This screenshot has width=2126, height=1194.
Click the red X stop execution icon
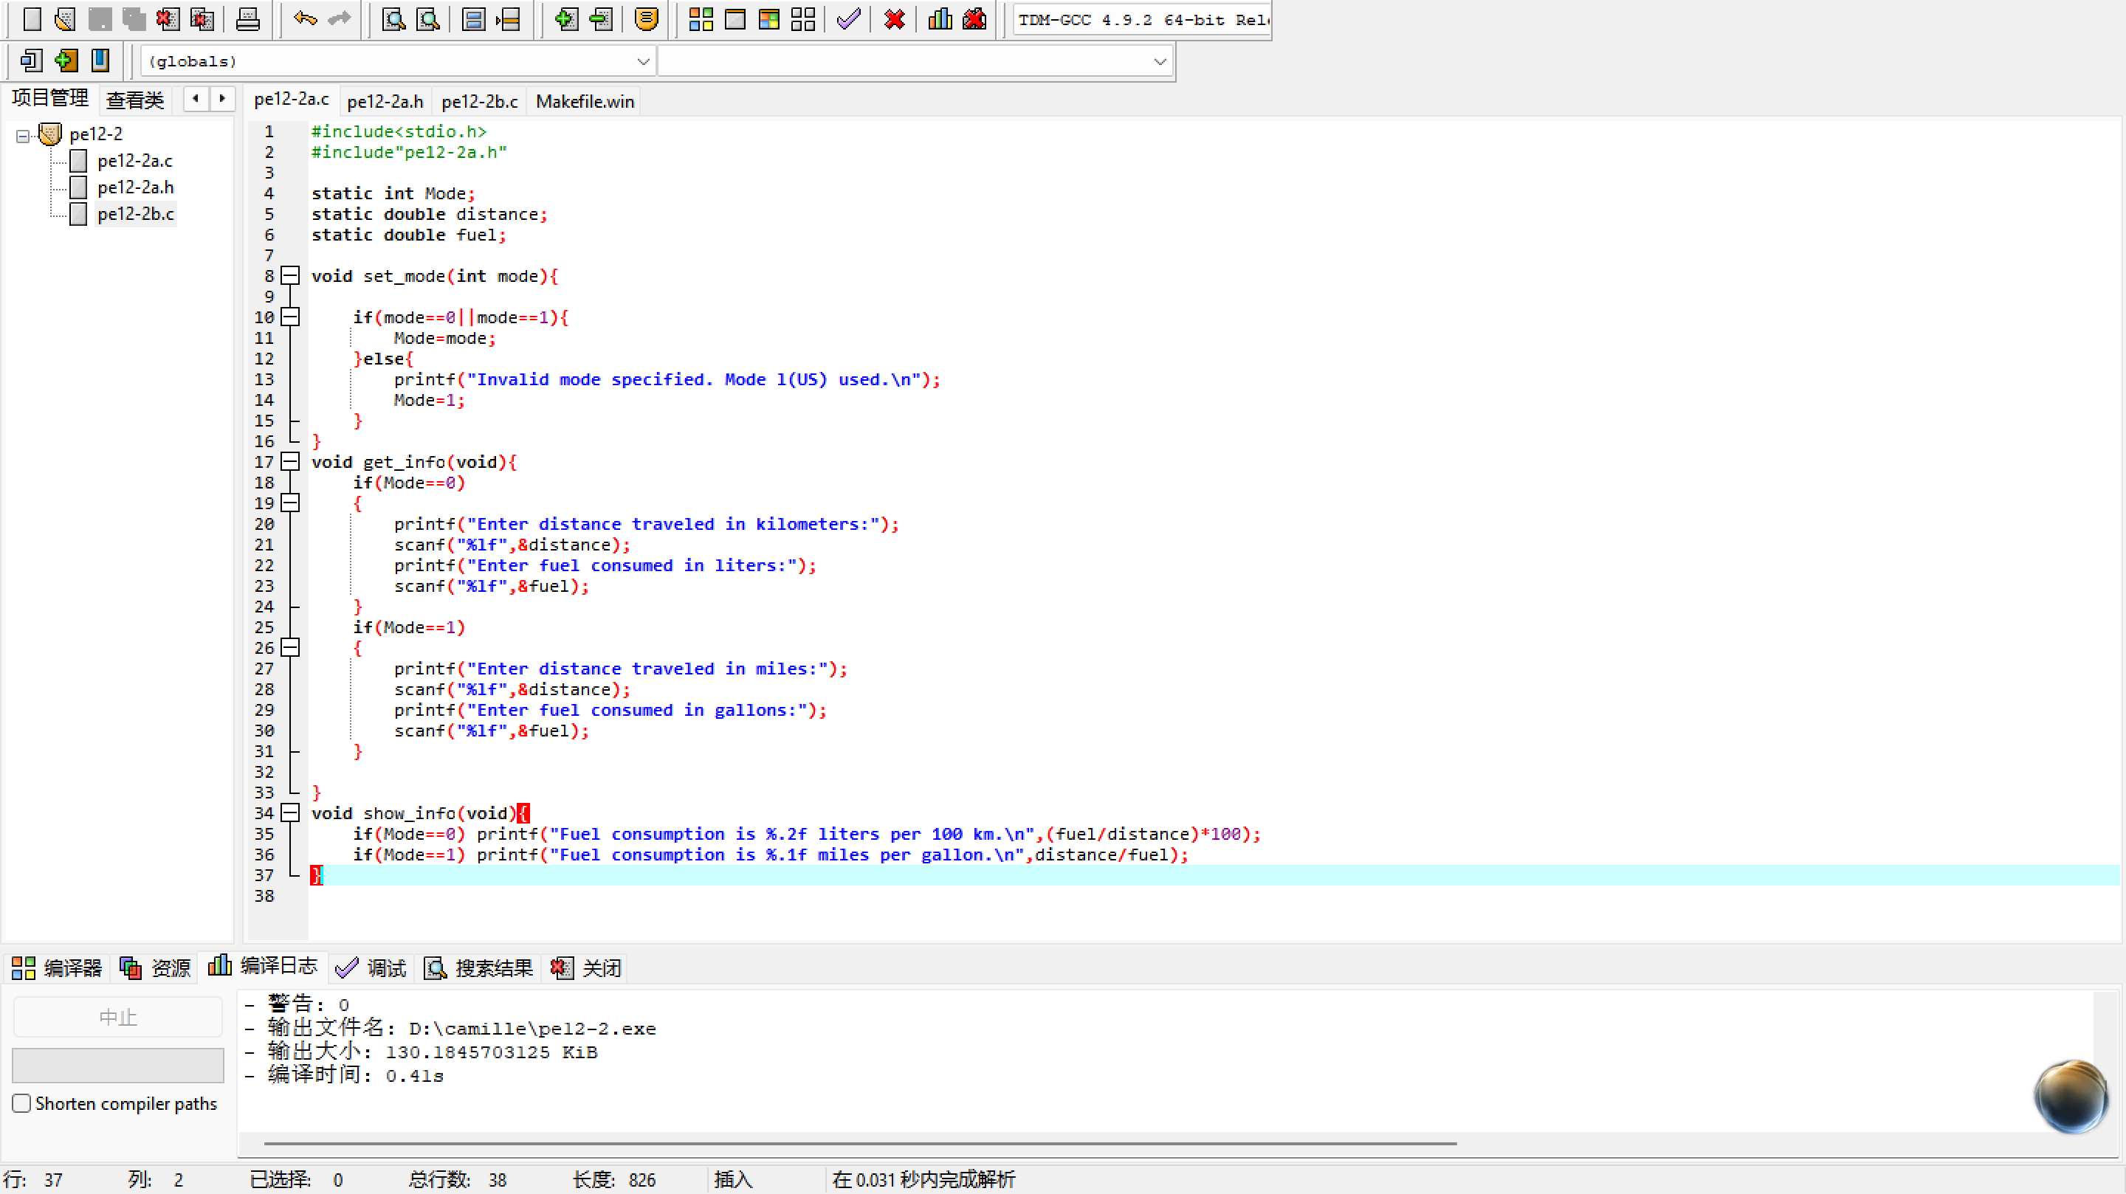pos(894,19)
